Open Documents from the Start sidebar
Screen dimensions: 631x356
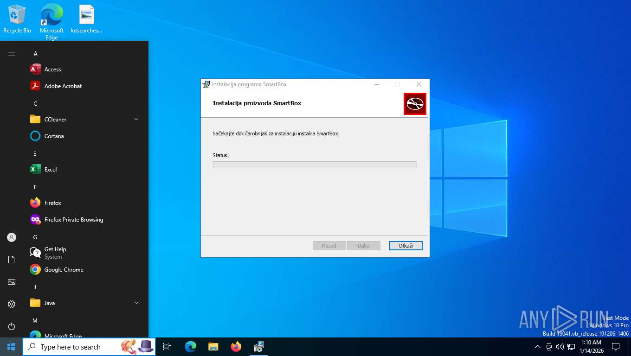(12, 260)
